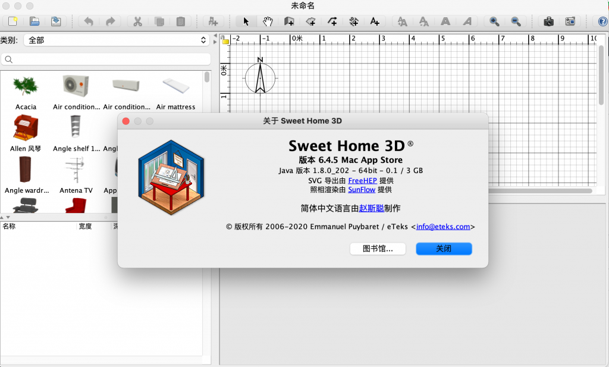Close the About dialog with red button

tap(126, 121)
